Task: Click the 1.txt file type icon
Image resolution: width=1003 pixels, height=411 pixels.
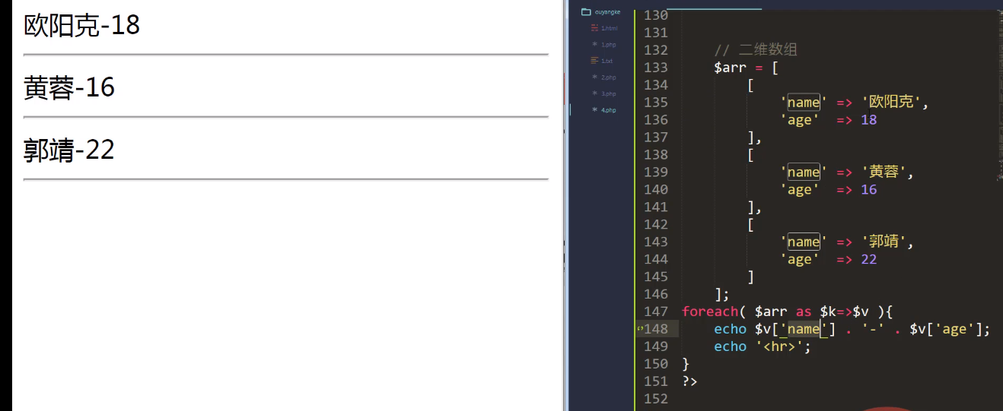Action: 594,61
